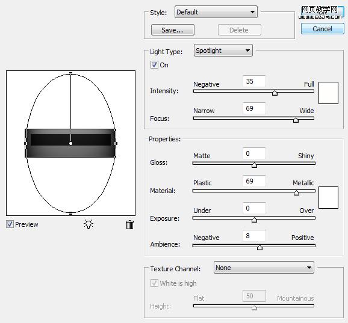The width and height of the screenshot is (348, 323).
Task: Click the Plastic label on Material slider
Action: coord(202,183)
